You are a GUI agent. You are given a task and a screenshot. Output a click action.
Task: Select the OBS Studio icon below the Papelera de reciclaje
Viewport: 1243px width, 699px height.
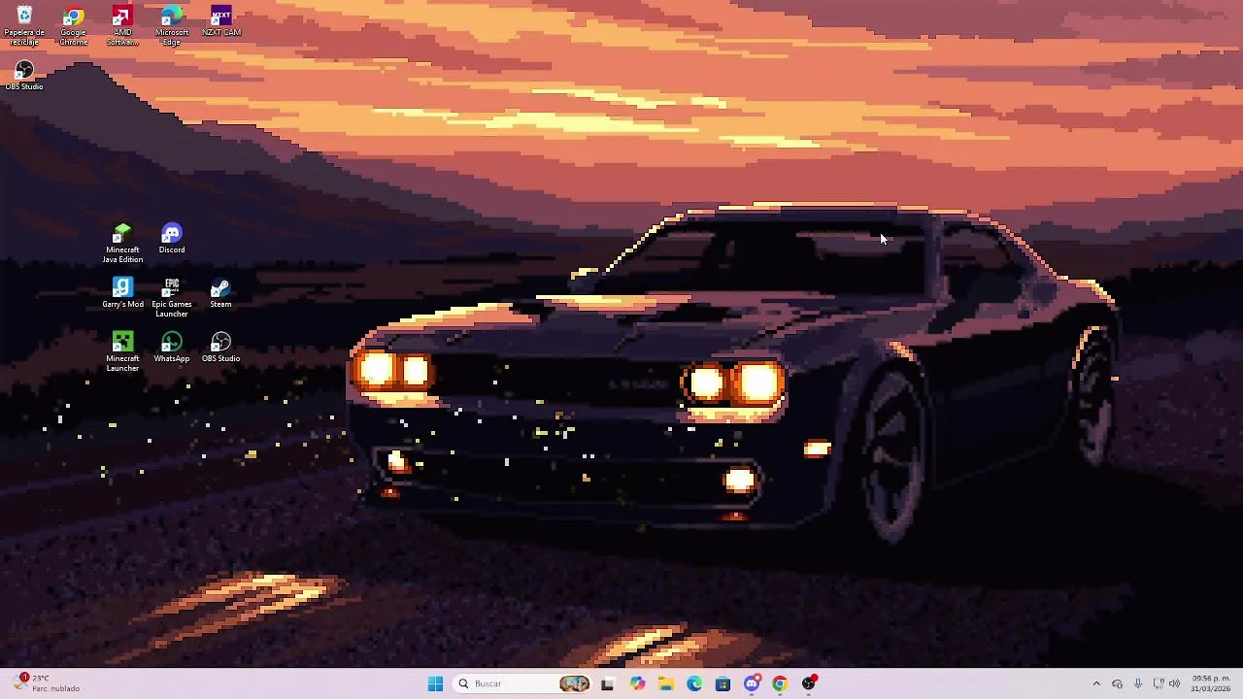[24, 76]
